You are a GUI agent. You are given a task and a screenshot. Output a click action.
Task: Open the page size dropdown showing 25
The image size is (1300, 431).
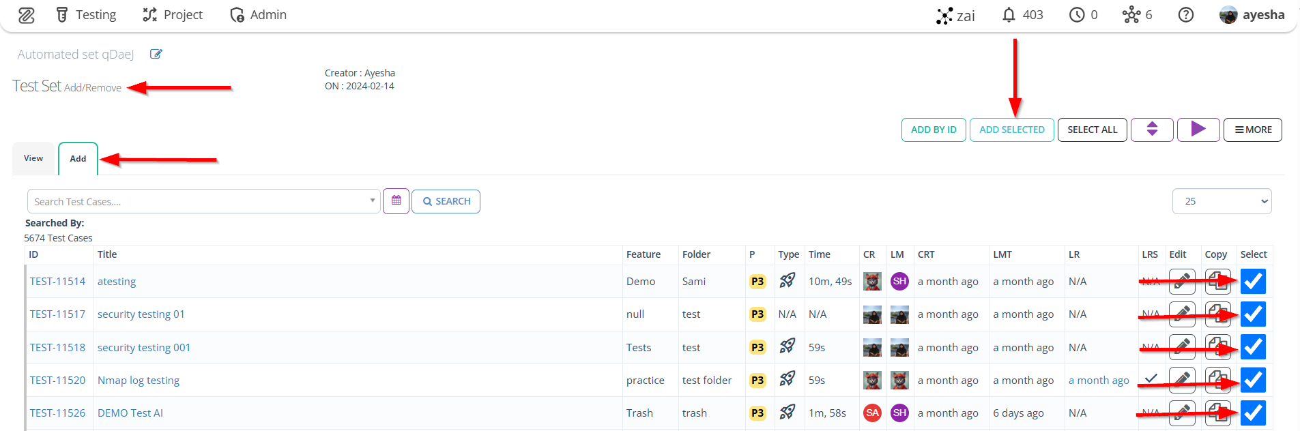1222,201
